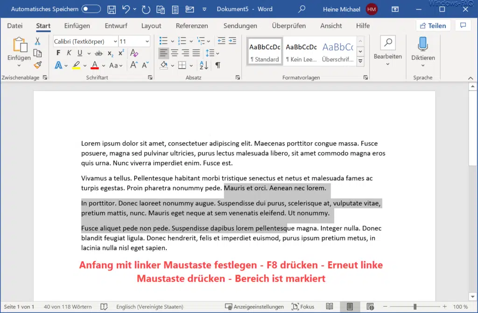The width and height of the screenshot is (478, 313).
Task: Toggle Automatisches Speichern switch
Action: (91, 8)
